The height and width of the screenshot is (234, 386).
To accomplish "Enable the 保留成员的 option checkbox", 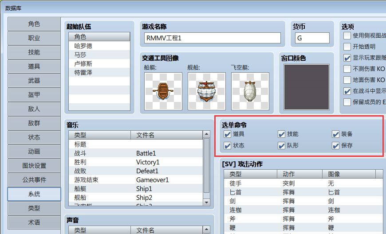I will coord(347,102).
